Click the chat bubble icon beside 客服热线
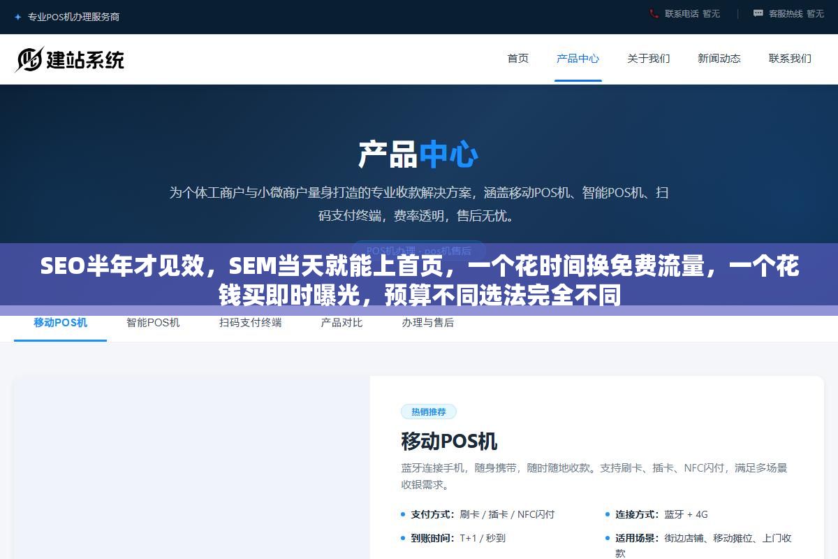 (758, 13)
